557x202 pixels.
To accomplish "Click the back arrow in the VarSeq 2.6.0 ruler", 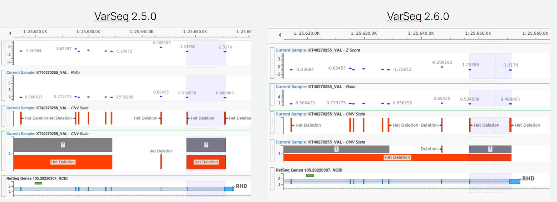I will click(280, 35).
